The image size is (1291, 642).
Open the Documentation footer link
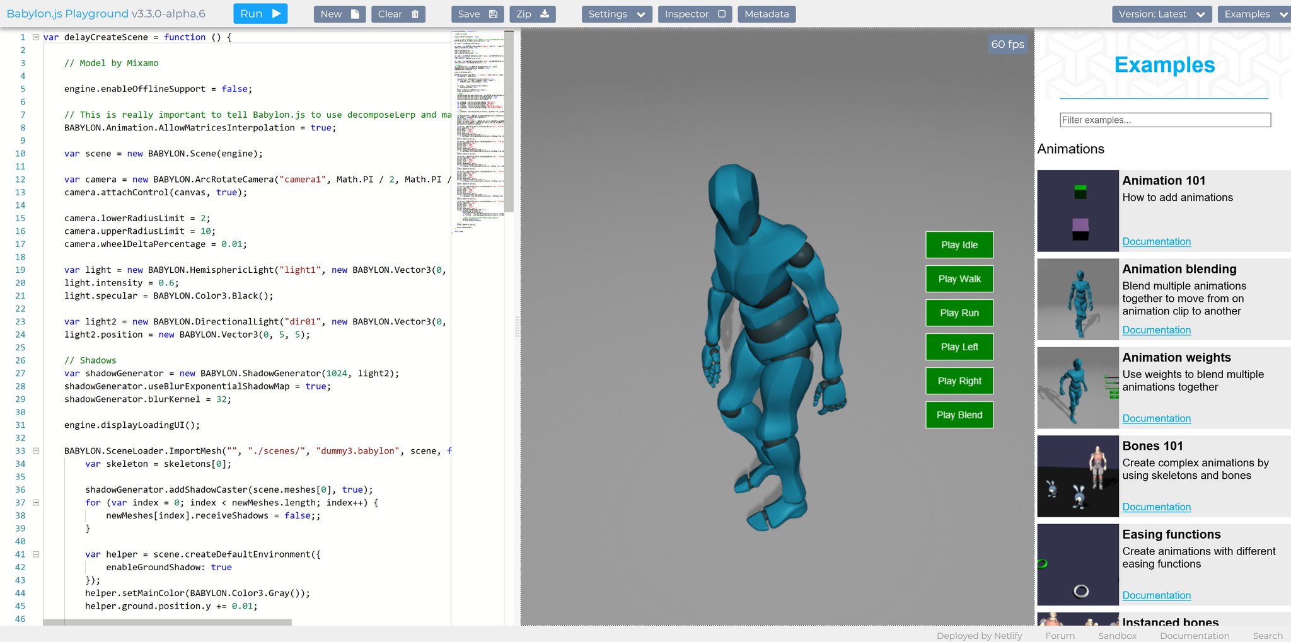[x=1195, y=636]
